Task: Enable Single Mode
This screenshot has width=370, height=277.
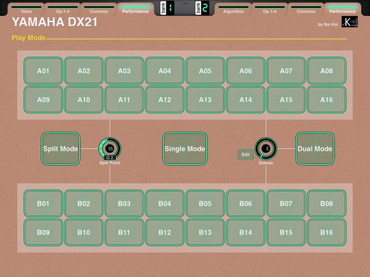Action: [185, 148]
